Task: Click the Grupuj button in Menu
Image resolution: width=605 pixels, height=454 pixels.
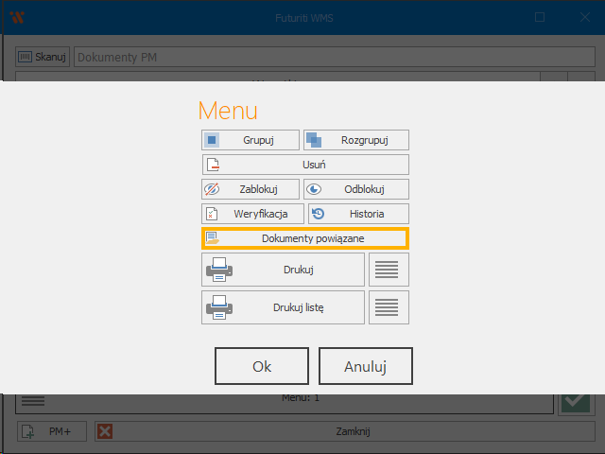Action: [251, 140]
